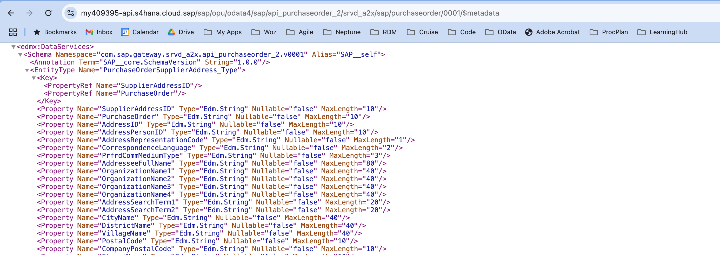Open the Apps grid shortcut
Viewport: 720px width, 255px height.
[x=13, y=32]
